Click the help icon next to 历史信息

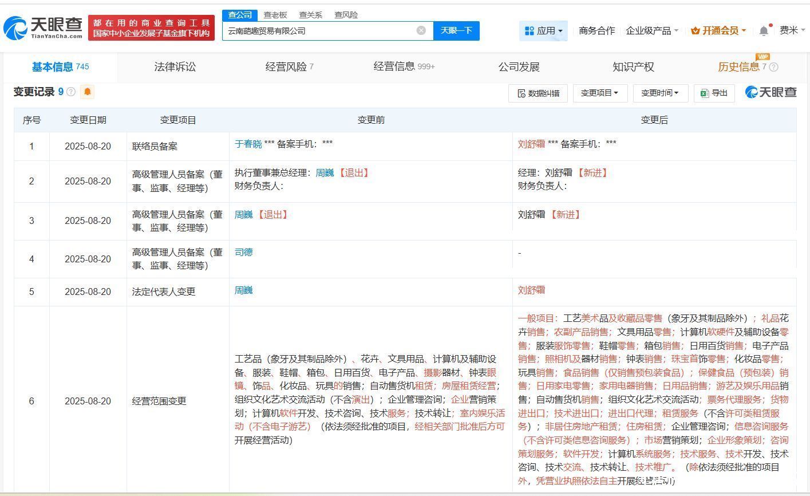pyautogui.click(x=774, y=67)
